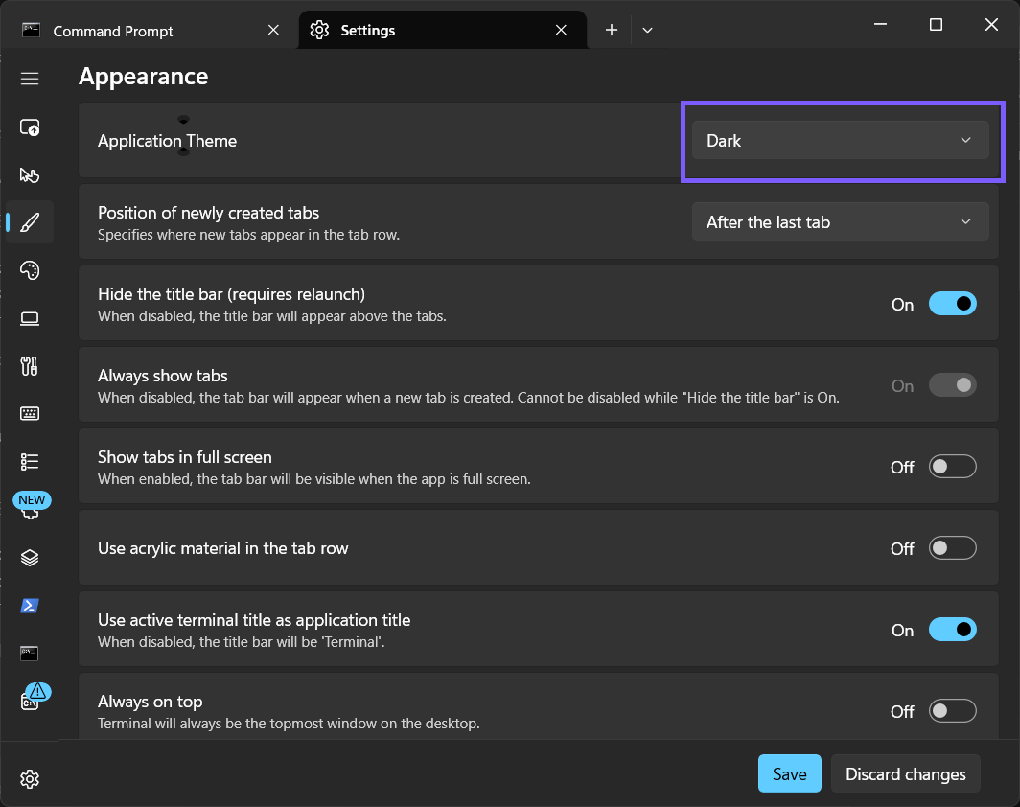Click the Application Theme label
Screen dimensions: 1020x807
tap(167, 141)
